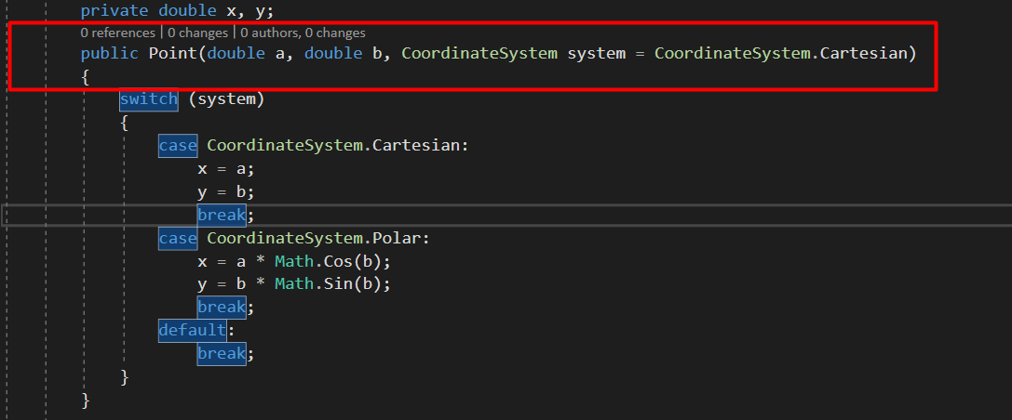Click the 'case' keyword before CoordinateSystem.Polar
Image resolution: width=1012 pixels, height=420 pixels.
tap(178, 239)
